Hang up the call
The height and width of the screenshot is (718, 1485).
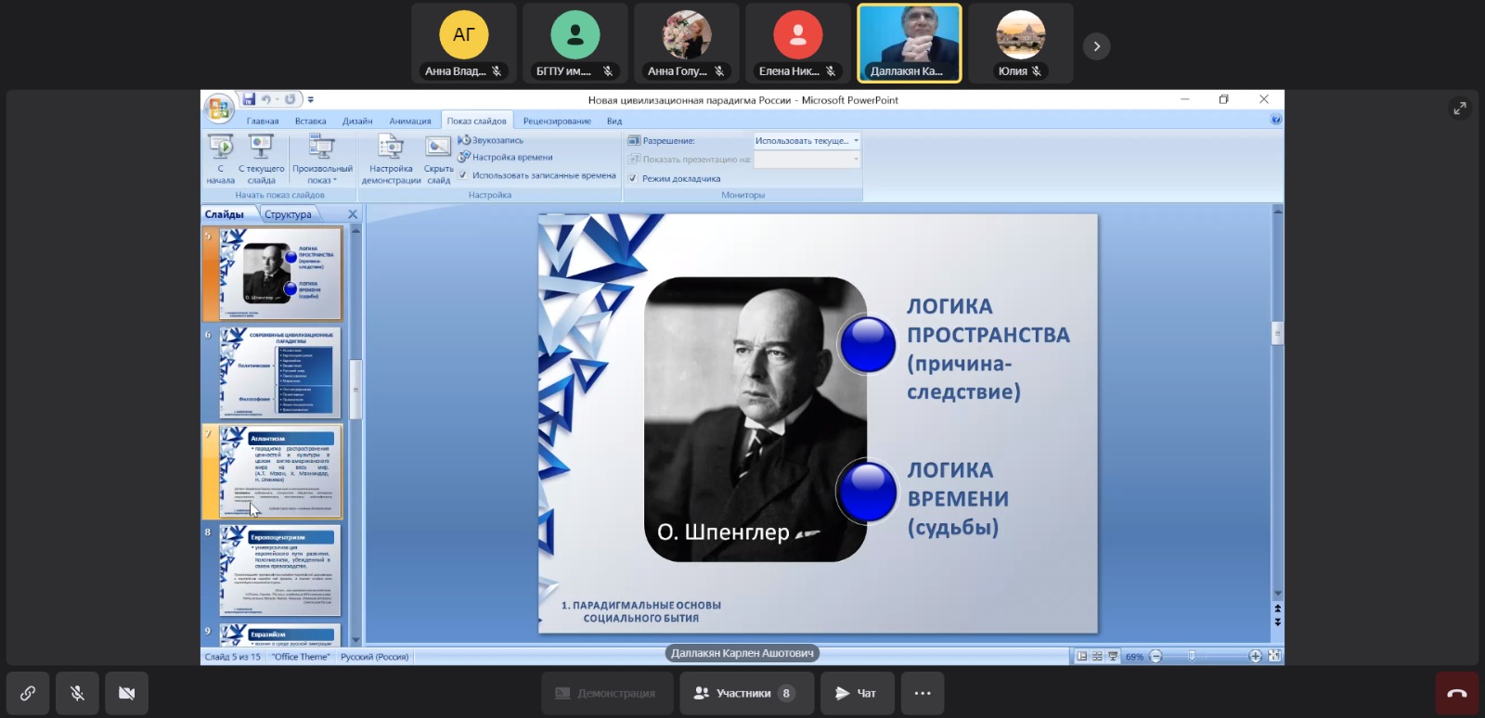click(x=1456, y=693)
